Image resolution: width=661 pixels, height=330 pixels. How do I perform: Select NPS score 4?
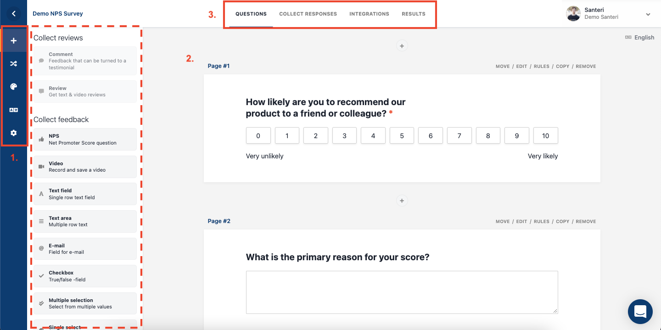(373, 135)
